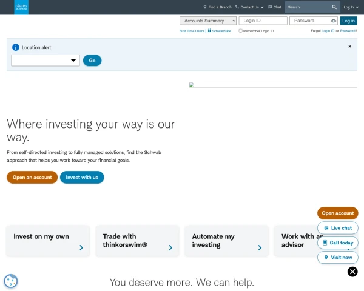This screenshot has height=291, width=364.
Task: Tick the Remember Login ID checkbox
Action: pos(240,31)
